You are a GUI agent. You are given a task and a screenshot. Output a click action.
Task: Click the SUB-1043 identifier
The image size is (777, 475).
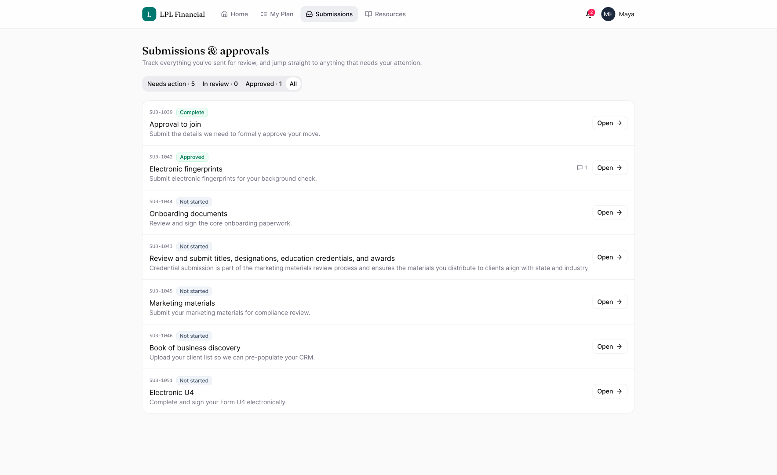point(161,246)
